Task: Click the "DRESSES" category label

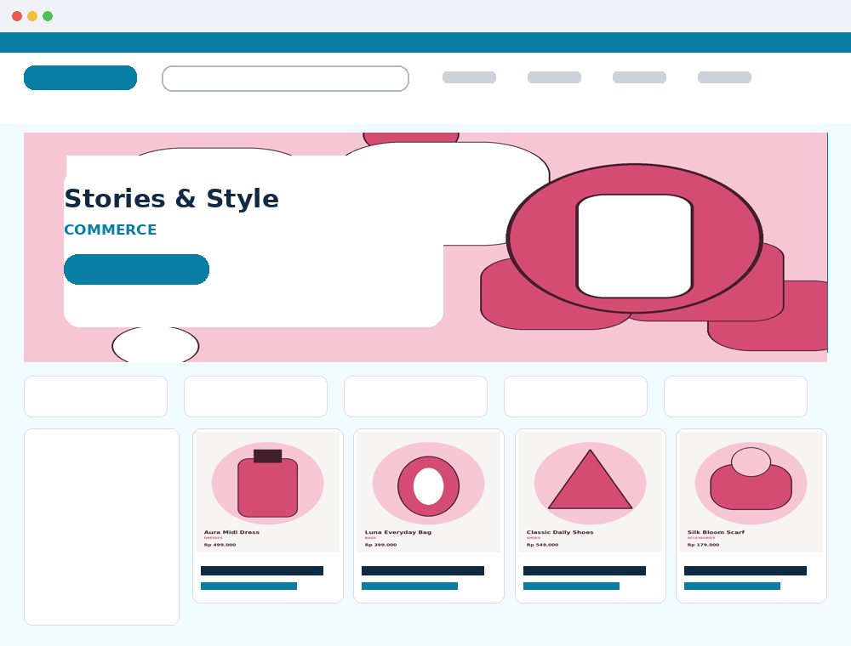Action: 213,538
